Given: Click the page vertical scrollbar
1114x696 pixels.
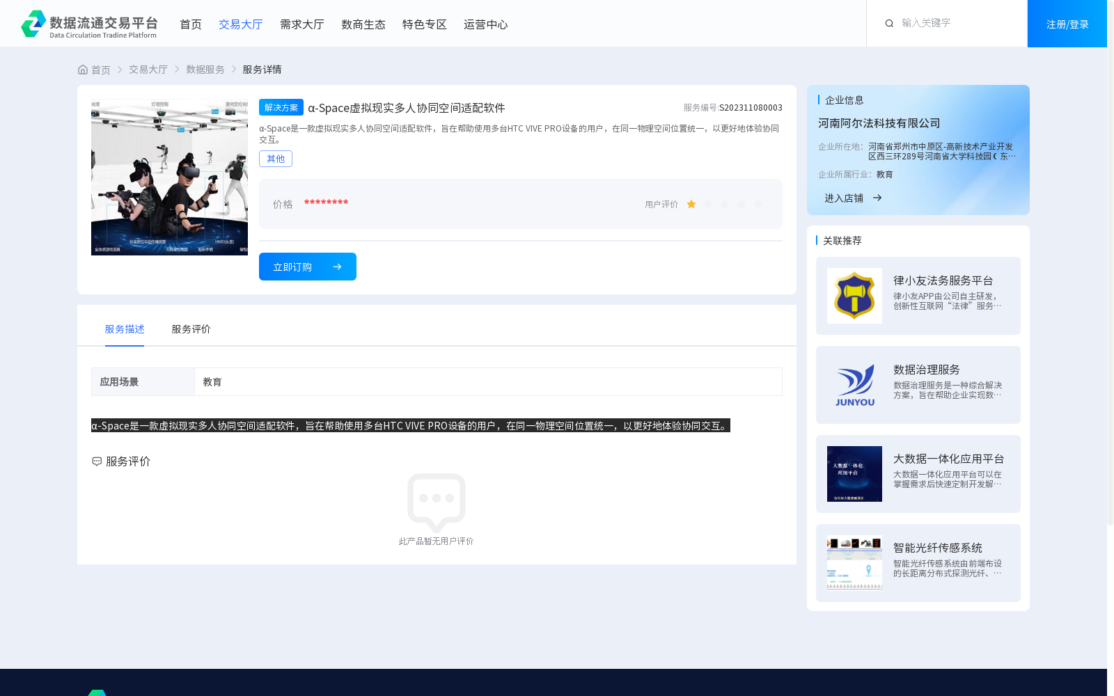Looking at the screenshot, I should coord(1111,264).
